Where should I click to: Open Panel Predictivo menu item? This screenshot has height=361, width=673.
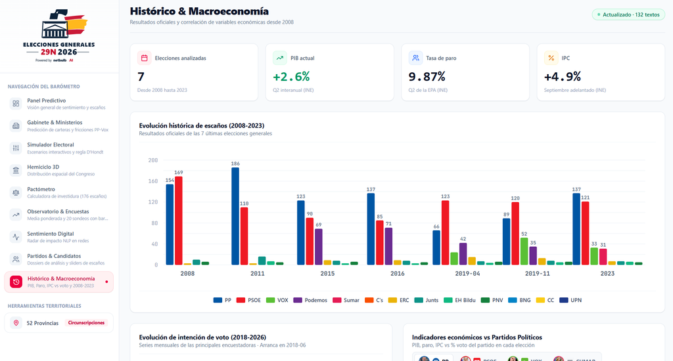[x=58, y=103]
